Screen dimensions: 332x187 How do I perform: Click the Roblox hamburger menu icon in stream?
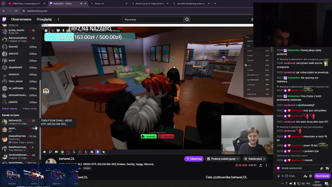(53, 31)
